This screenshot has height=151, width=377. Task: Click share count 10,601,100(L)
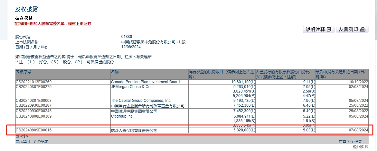243,82
